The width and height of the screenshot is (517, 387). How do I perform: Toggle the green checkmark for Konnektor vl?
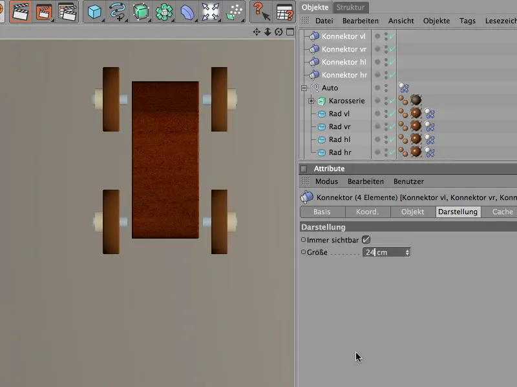392,37
